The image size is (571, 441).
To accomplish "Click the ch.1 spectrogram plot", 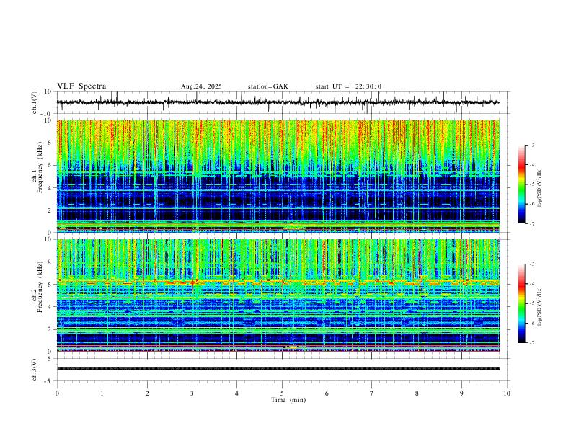I will tap(278, 176).
